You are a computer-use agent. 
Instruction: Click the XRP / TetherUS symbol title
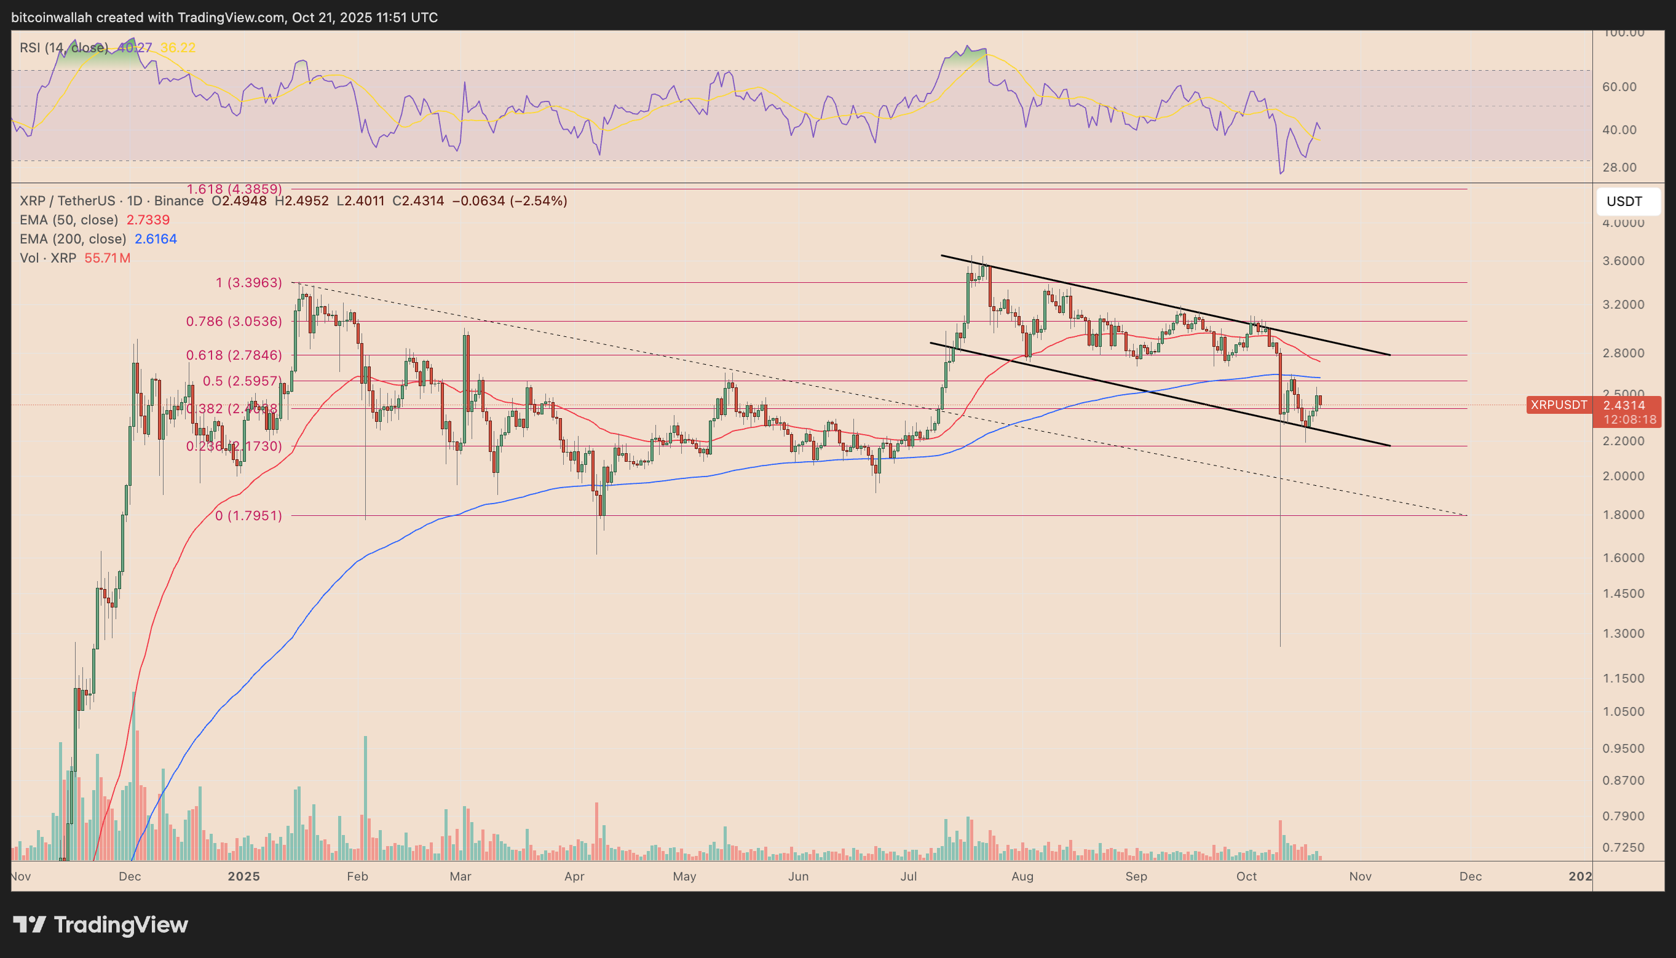[x=67, y=200]
